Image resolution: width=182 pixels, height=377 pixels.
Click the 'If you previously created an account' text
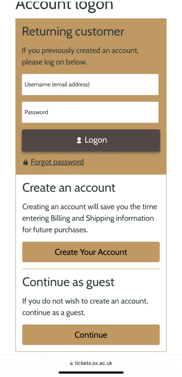tap(80, 56)
